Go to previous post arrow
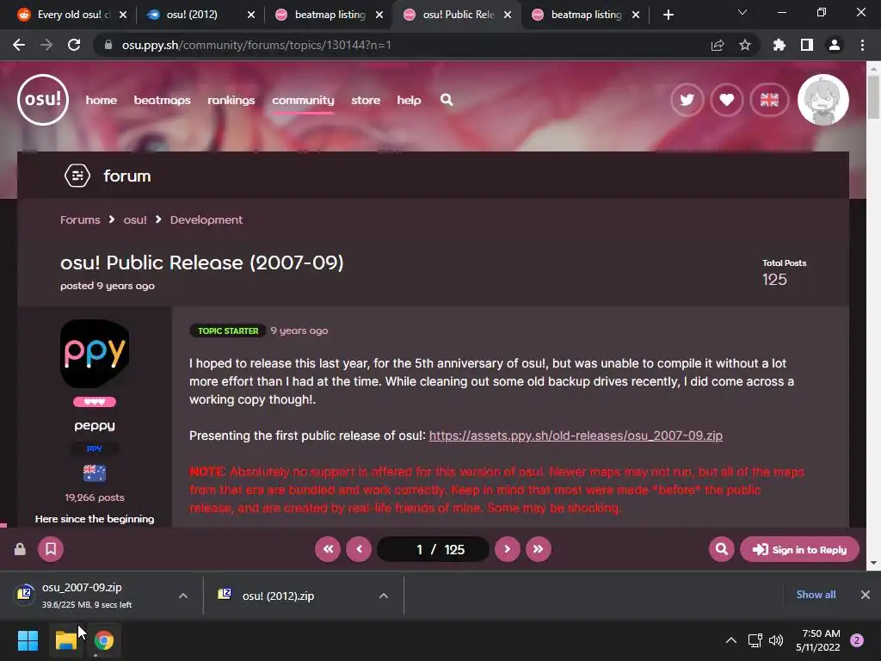 click(x=359, y=548)
